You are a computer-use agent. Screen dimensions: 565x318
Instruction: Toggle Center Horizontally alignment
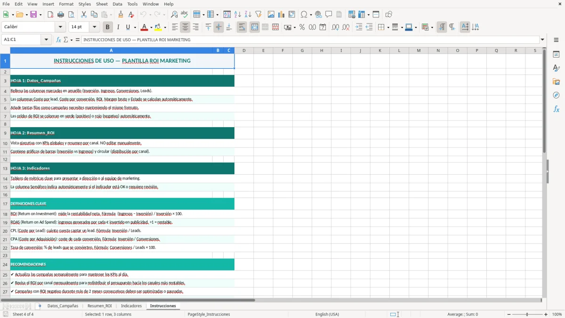[x=185, y=27]
